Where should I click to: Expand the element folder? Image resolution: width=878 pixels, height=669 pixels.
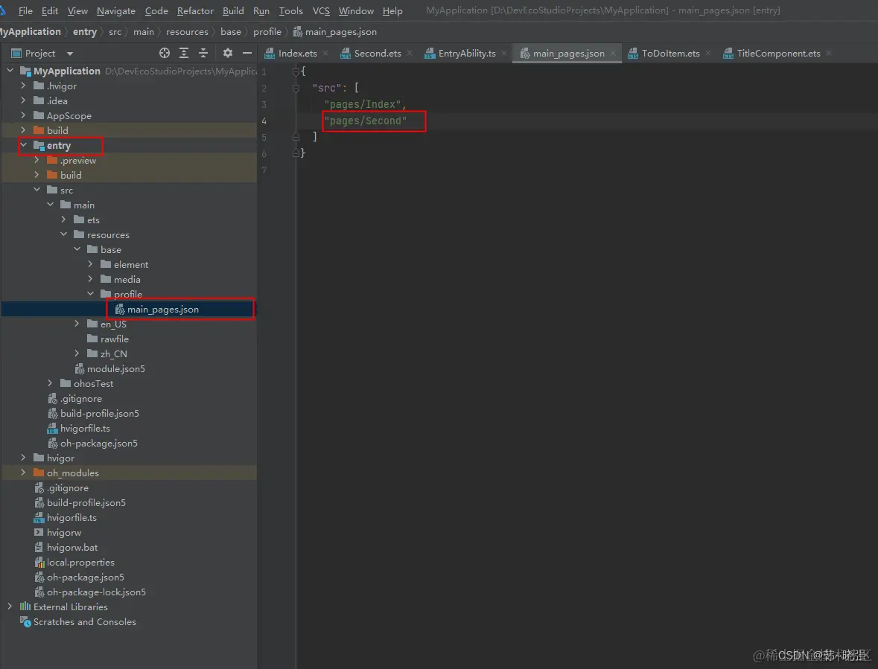(x=91, y=264)
